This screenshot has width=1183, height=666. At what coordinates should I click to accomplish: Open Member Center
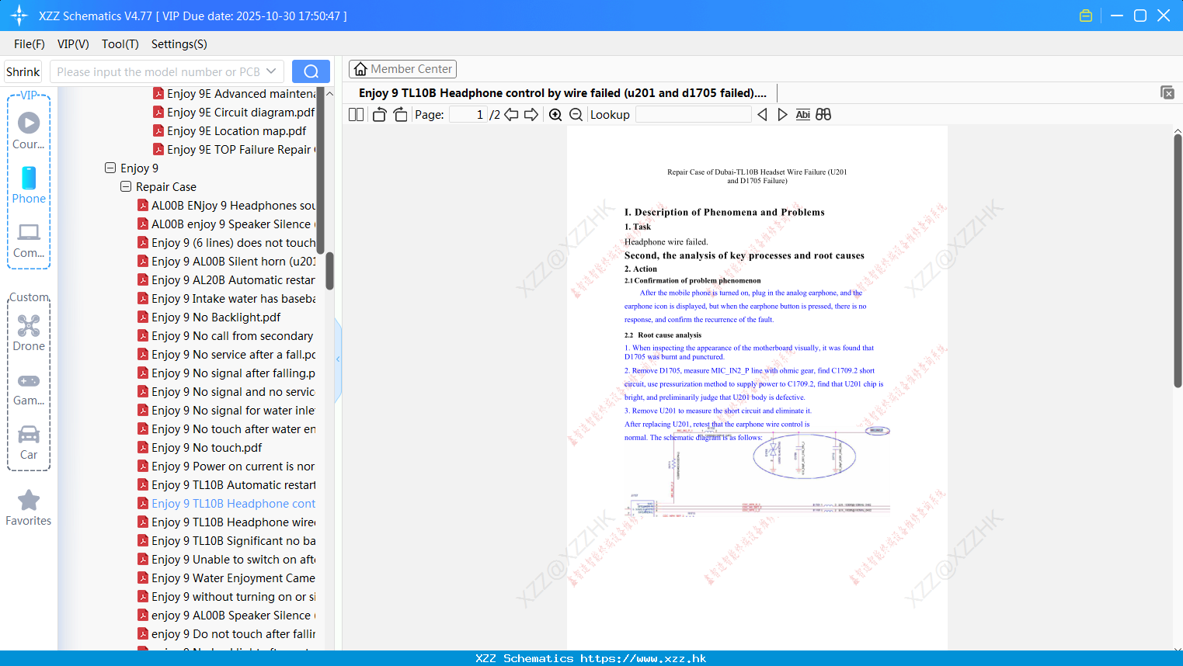click(402, 69)
